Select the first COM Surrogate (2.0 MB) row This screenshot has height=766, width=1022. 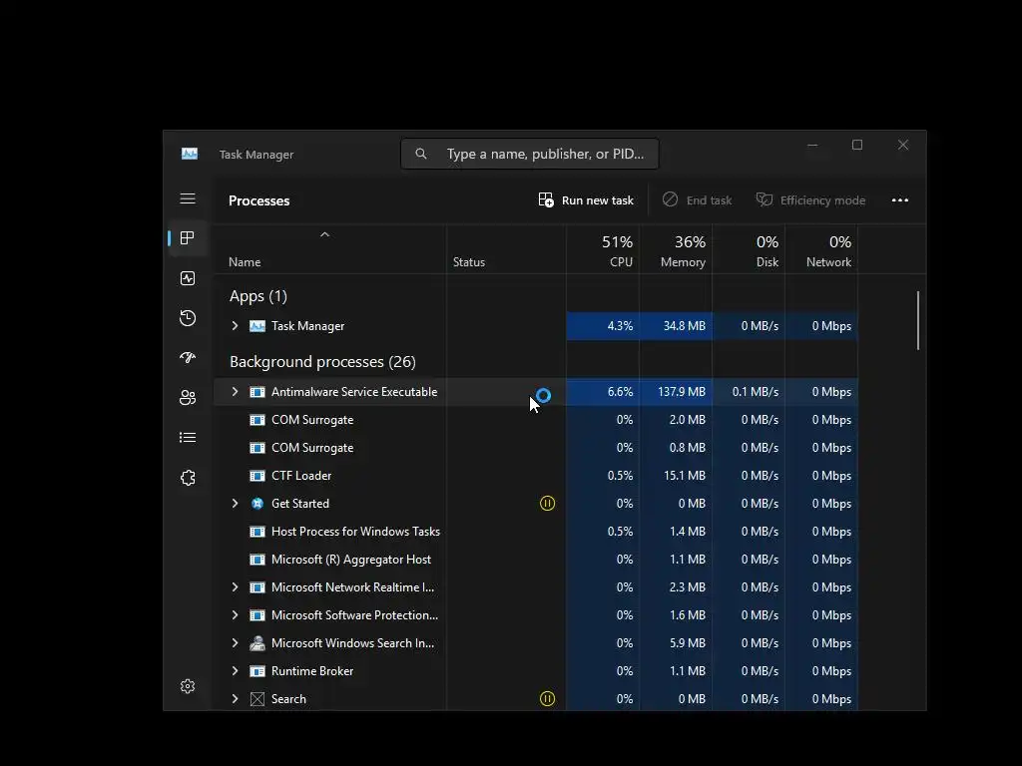coord(536,420)
